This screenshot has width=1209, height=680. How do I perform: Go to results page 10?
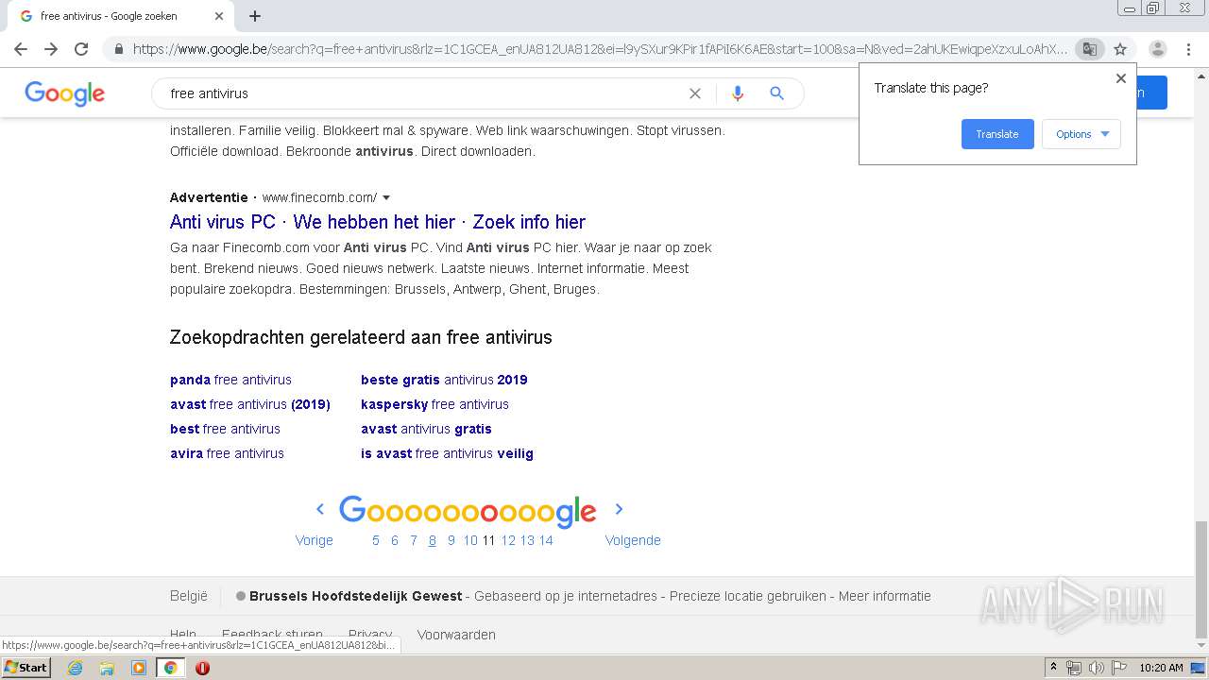tap(470, 540)
